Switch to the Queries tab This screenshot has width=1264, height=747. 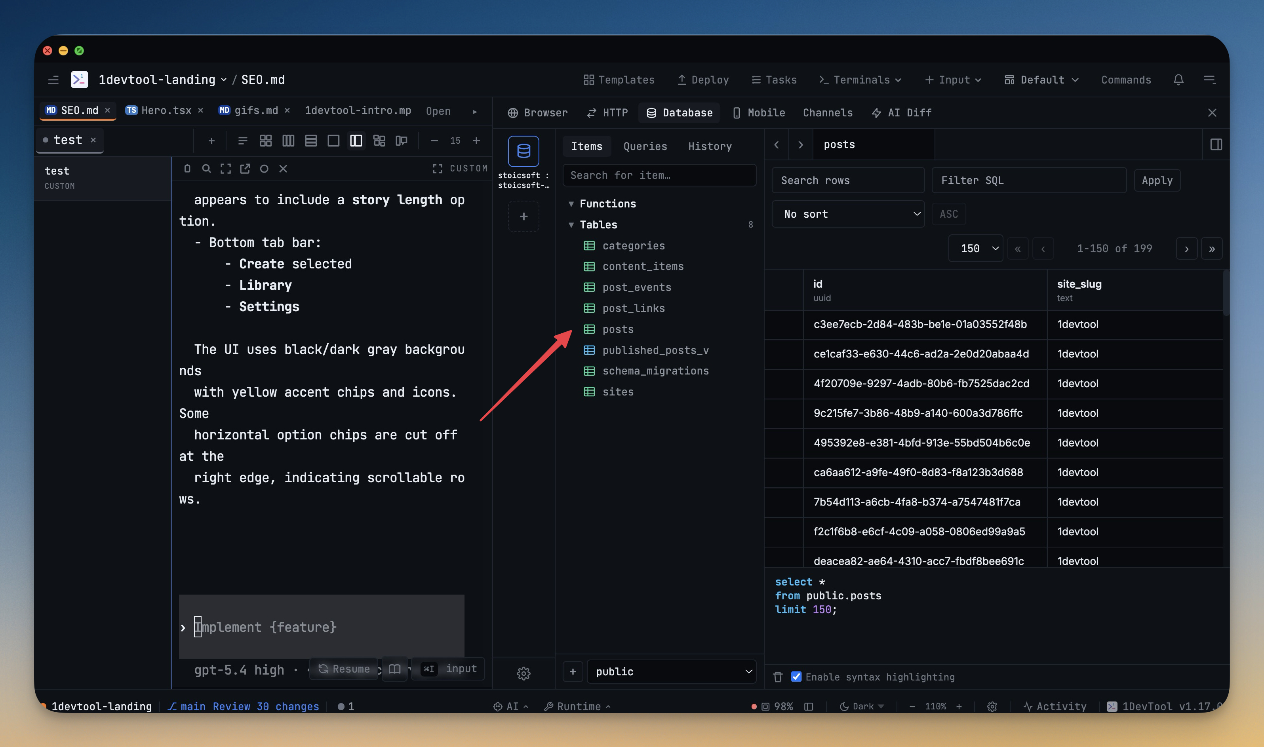click(645, 146)
